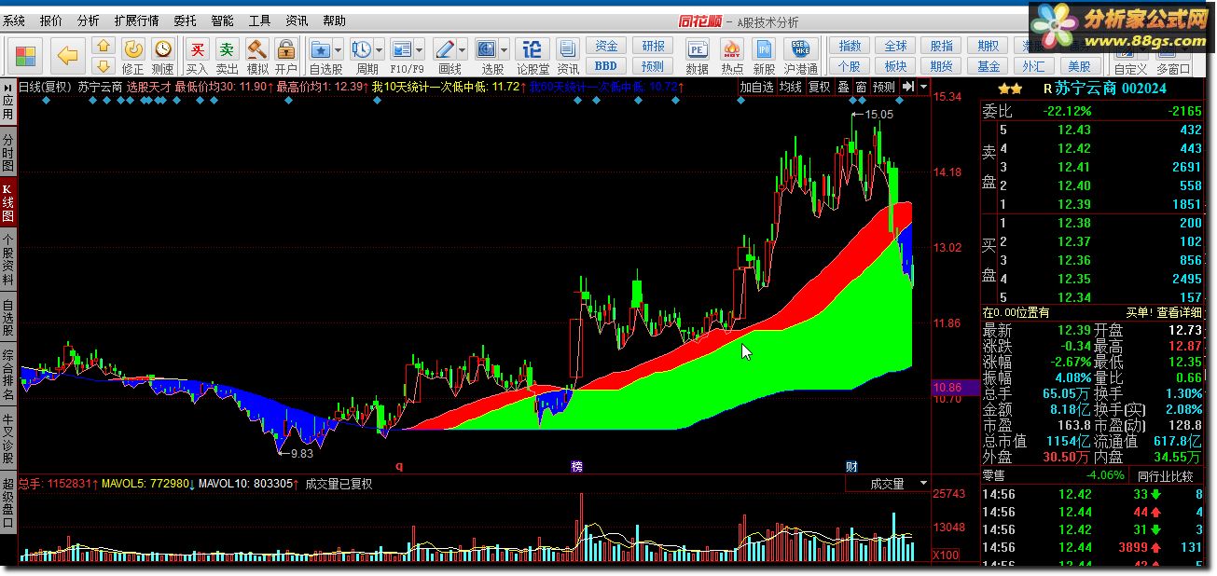Open the 智能 menu
The height and width of the screenshot is (576, 1217).
point(222,21)
